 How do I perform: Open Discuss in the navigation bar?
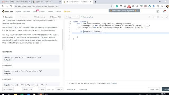pos(58,12)
